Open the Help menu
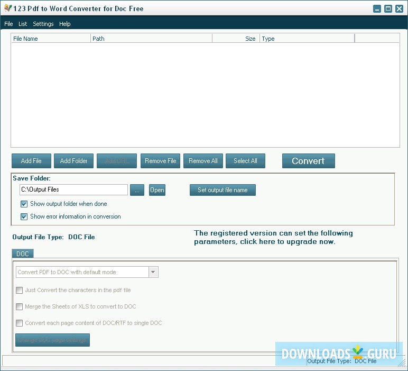Screen dimensions: 408x371 (65, 24)
